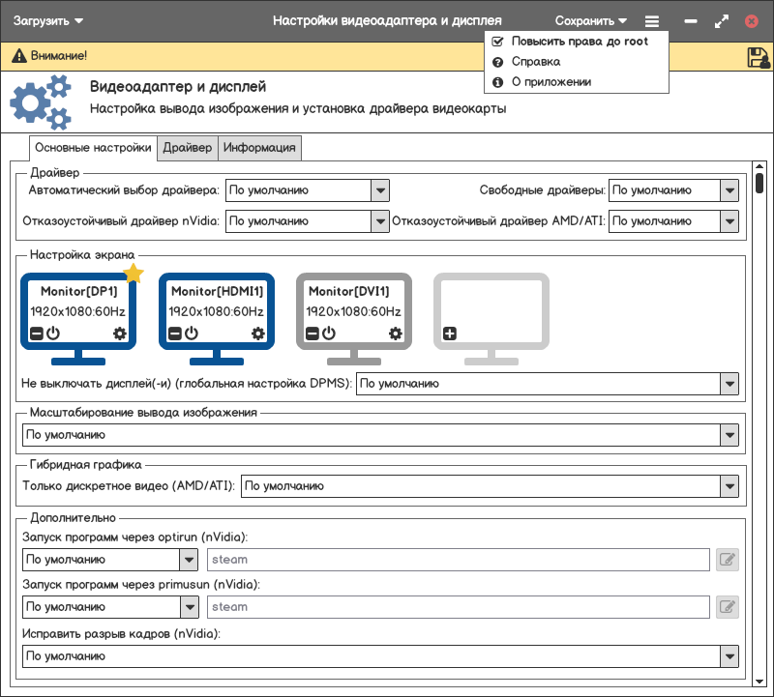
Task: Toggle 'Повысить права до root' checkbox
Action: tap(497, 42)
